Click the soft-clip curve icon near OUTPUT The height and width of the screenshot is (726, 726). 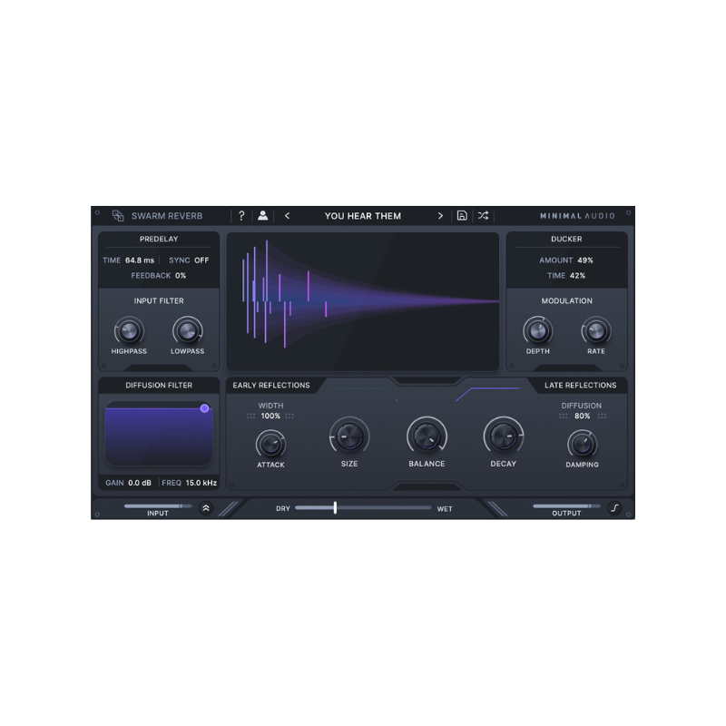point(615,508)
